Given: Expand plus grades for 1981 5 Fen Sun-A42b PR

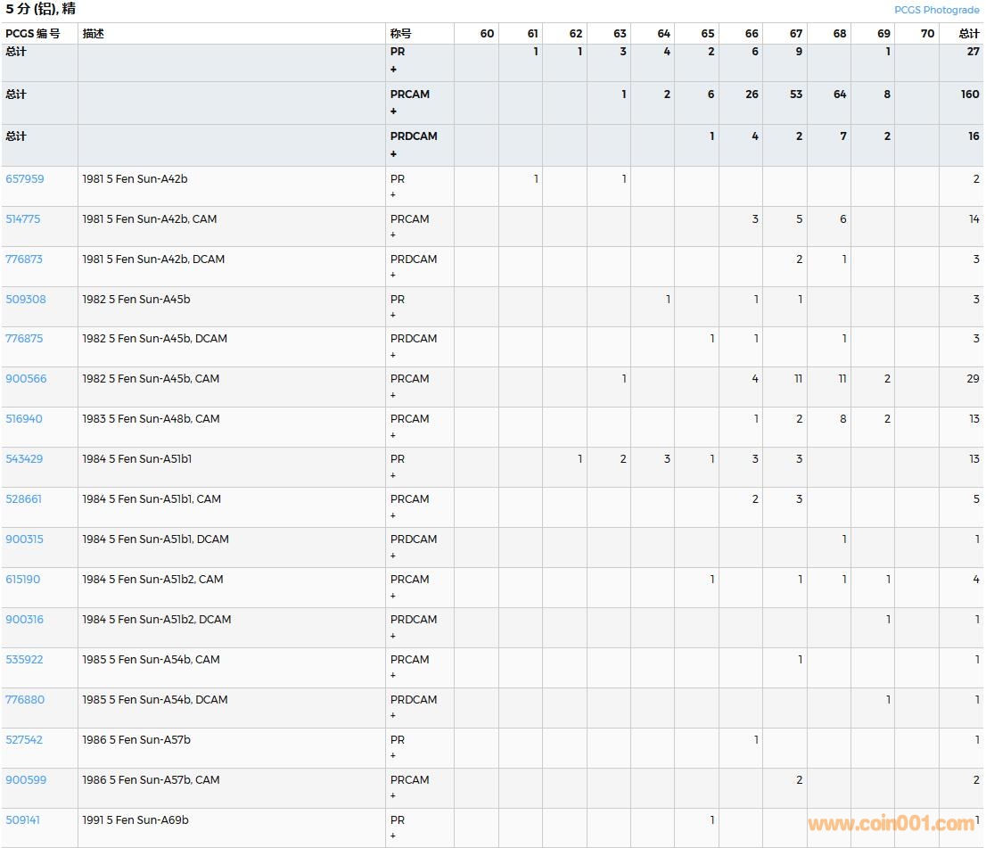Looking at the screenshot, I should coord(393,194).
